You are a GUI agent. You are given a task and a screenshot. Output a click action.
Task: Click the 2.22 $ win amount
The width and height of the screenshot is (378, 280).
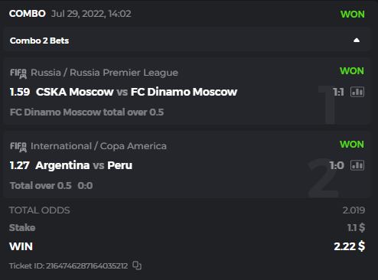(350, 246)
